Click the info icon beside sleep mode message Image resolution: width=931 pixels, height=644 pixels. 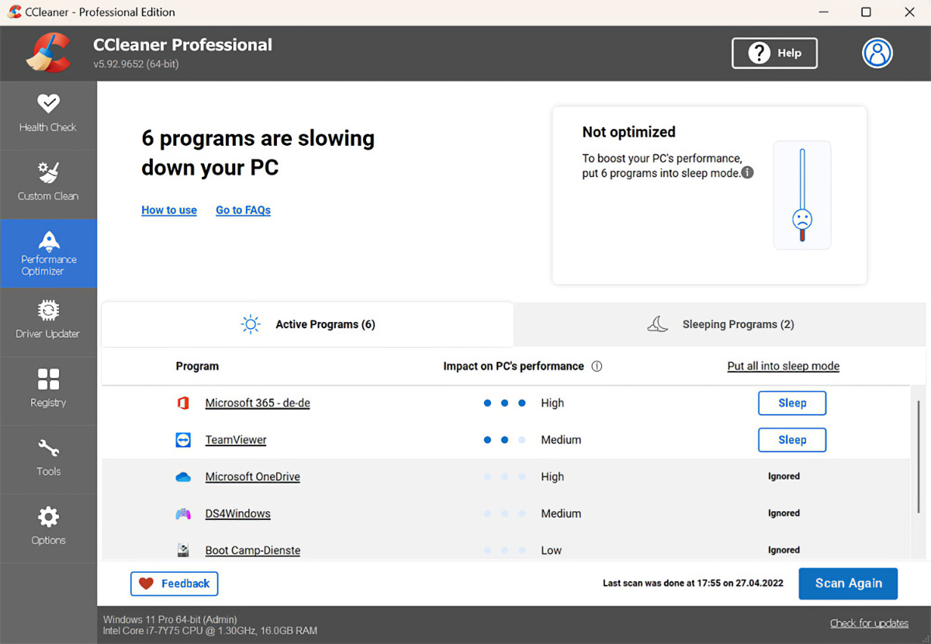pyautogui.click(x=747, y=172)
